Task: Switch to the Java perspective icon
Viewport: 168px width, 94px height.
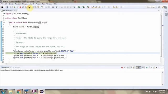Action: click(163, 7)
